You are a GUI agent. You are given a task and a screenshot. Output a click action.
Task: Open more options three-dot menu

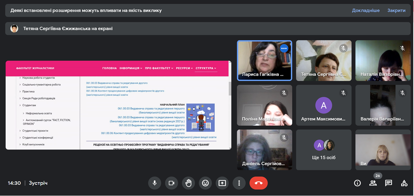pos(239,183)
